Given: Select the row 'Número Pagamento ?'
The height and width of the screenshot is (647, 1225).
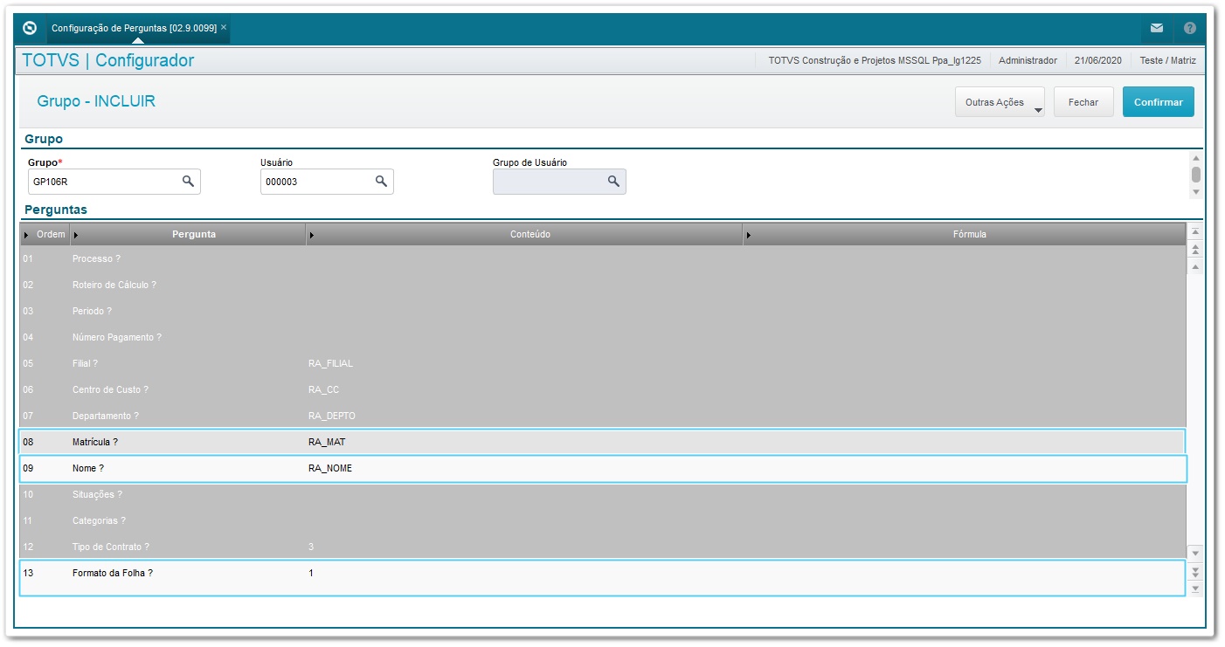Looking at the screenshot, I should pyautogui.click(x=603, y=337).
